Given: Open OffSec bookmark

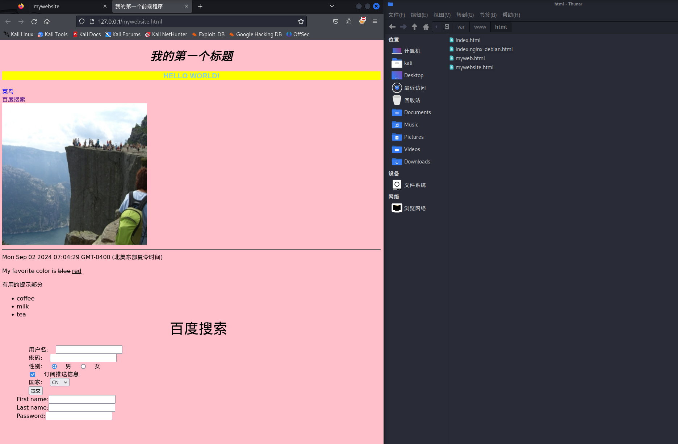Looking at the screenshot, I should click(x=298, y=34).
